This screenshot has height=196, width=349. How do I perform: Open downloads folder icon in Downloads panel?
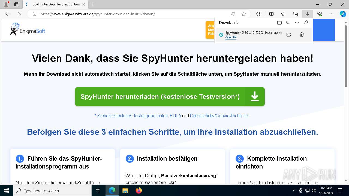(x=279, y=23)
